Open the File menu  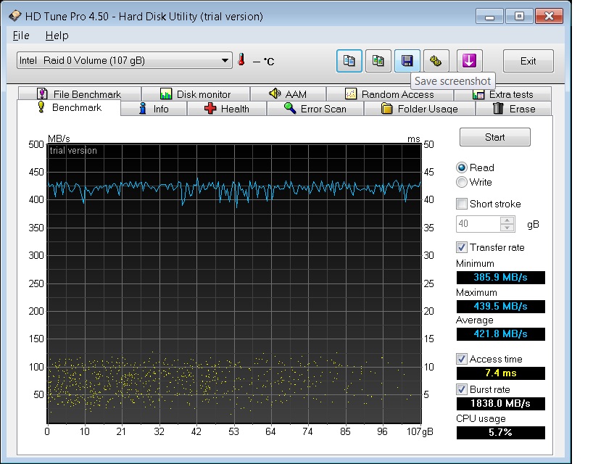[x=21, y=36]
